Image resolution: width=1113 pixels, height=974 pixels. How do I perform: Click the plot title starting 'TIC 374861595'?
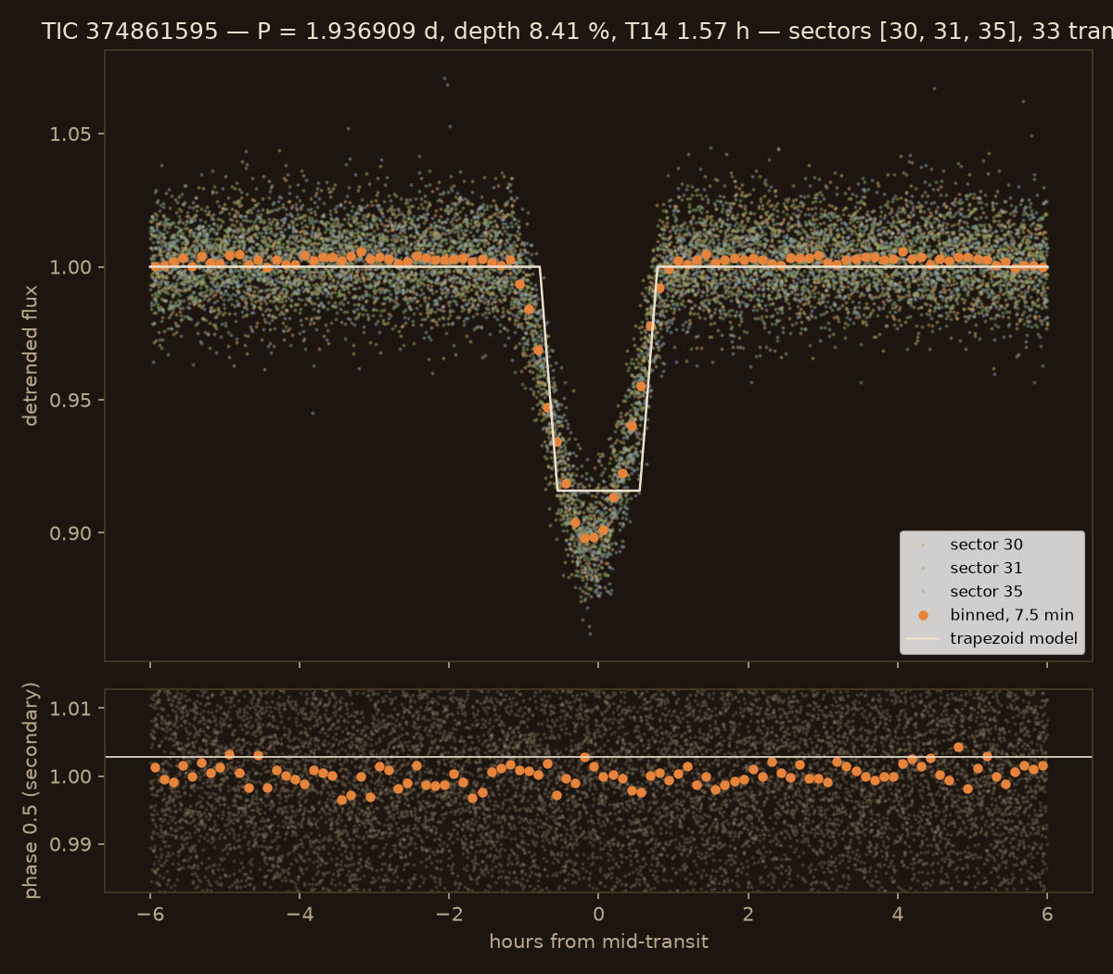click(577, 32)
